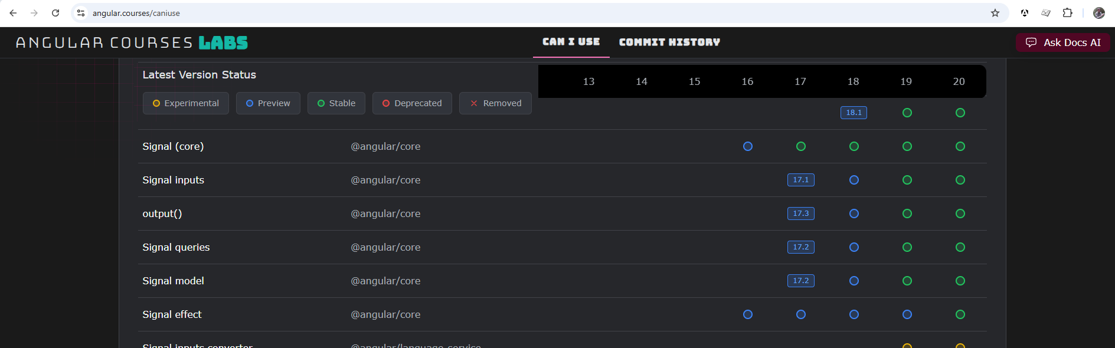Viewport: 1115px width, 348px height.
Task: Select version 17 column header
Action: coord(800,81)
